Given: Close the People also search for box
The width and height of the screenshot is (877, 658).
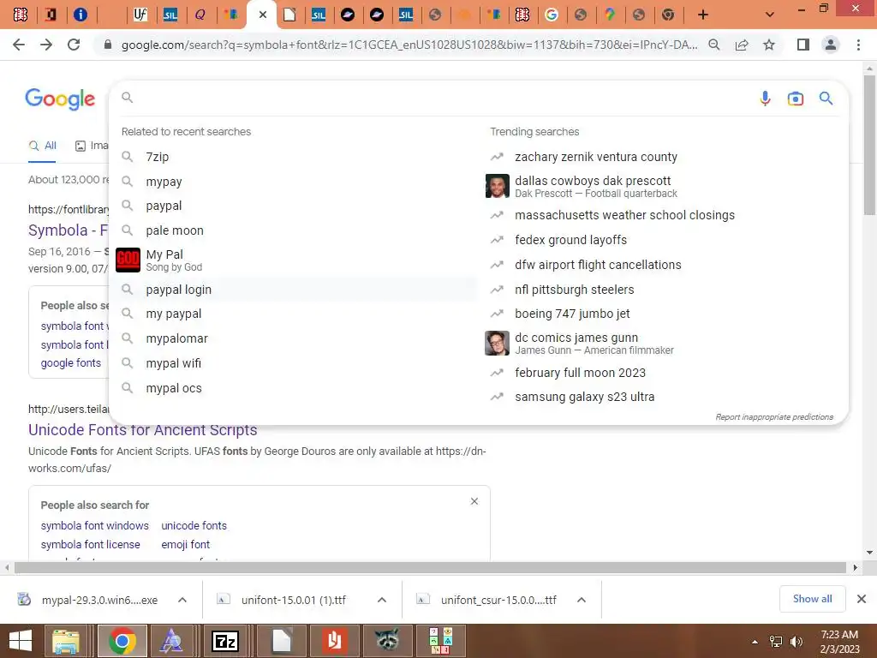Looking at the screenshot, I should pos(474,501).
